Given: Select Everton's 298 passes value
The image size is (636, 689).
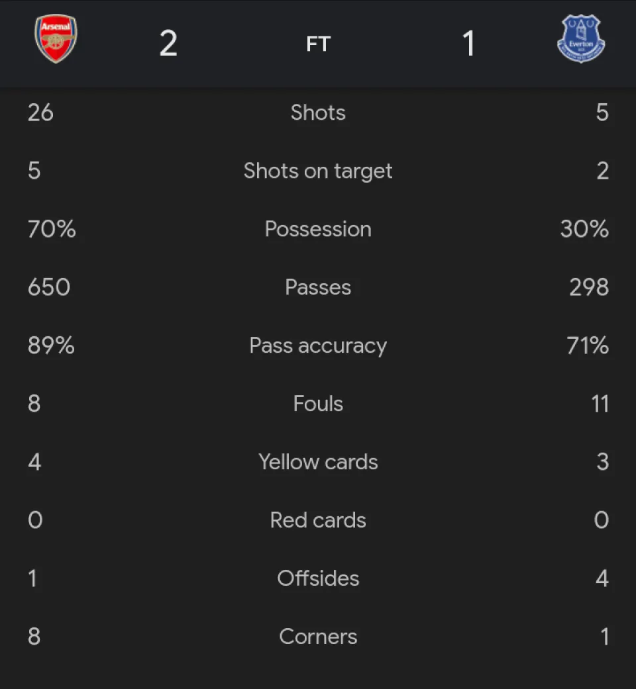Looking at the screenshot, I should point(588,287).
